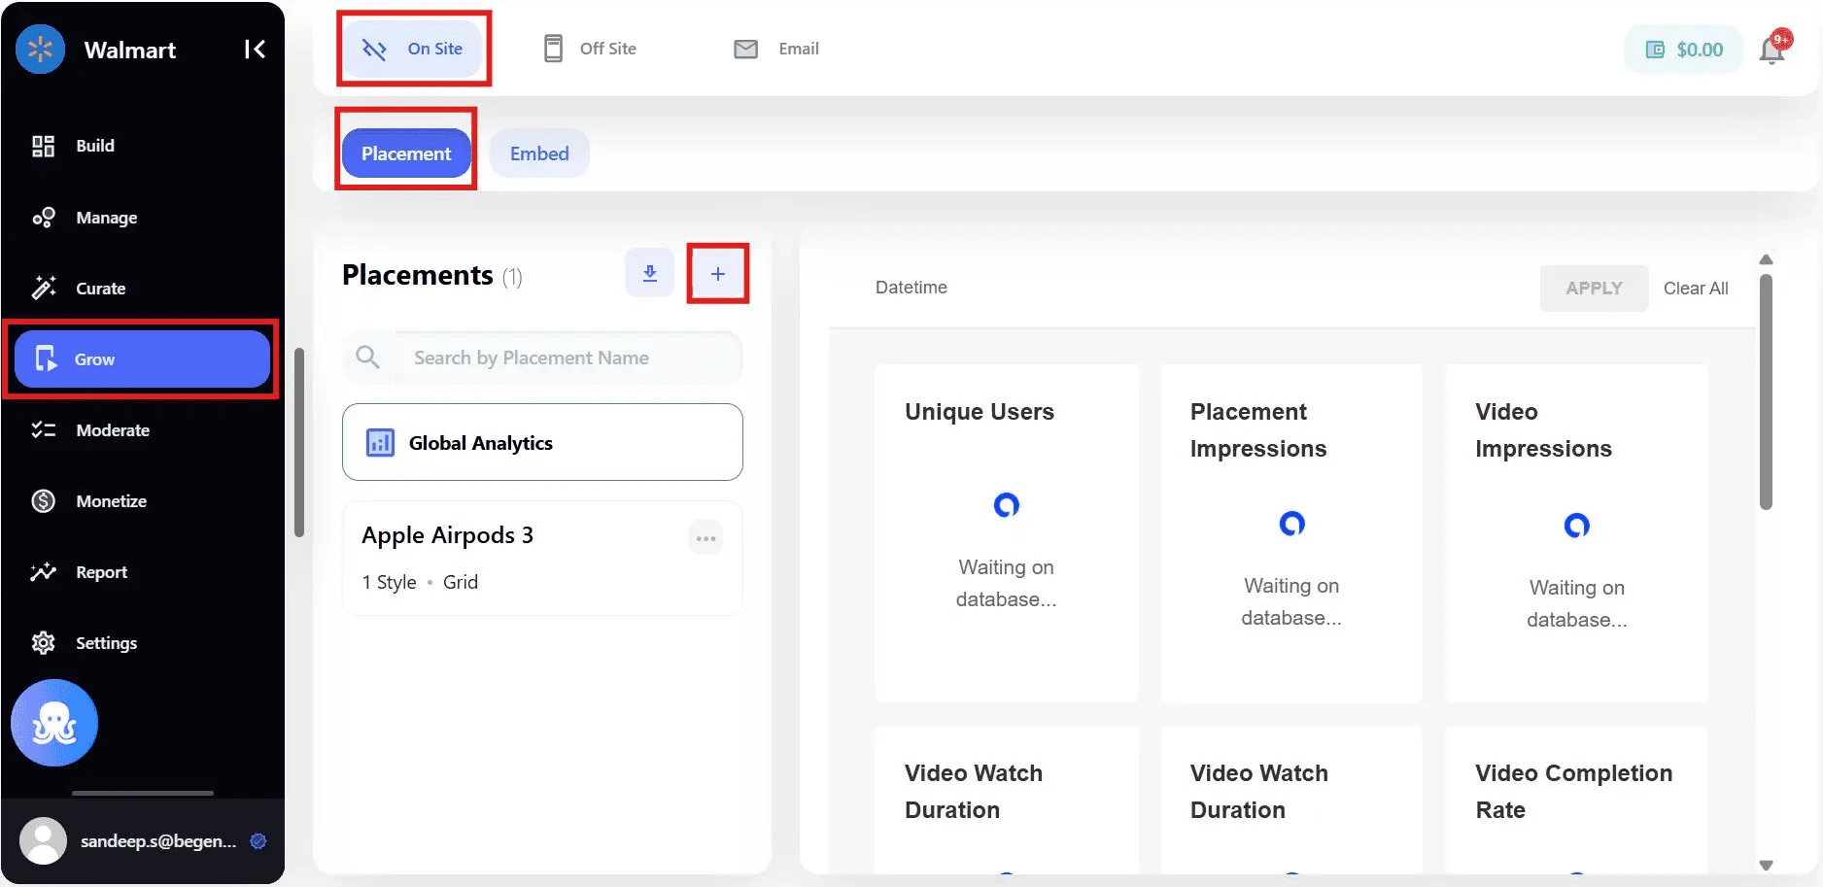The width and height of the screenshot is (1823, 887).
Task: Click the Walmart logo icon
Action: 40,50
